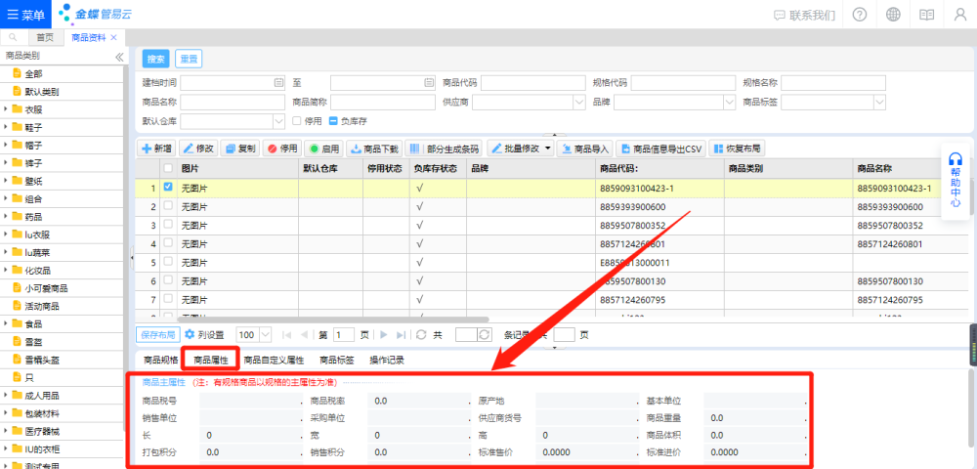The width and height of the screenshot is (977, 469).
Task: Expand the 壁纸 category node
Action: [6, 181]
